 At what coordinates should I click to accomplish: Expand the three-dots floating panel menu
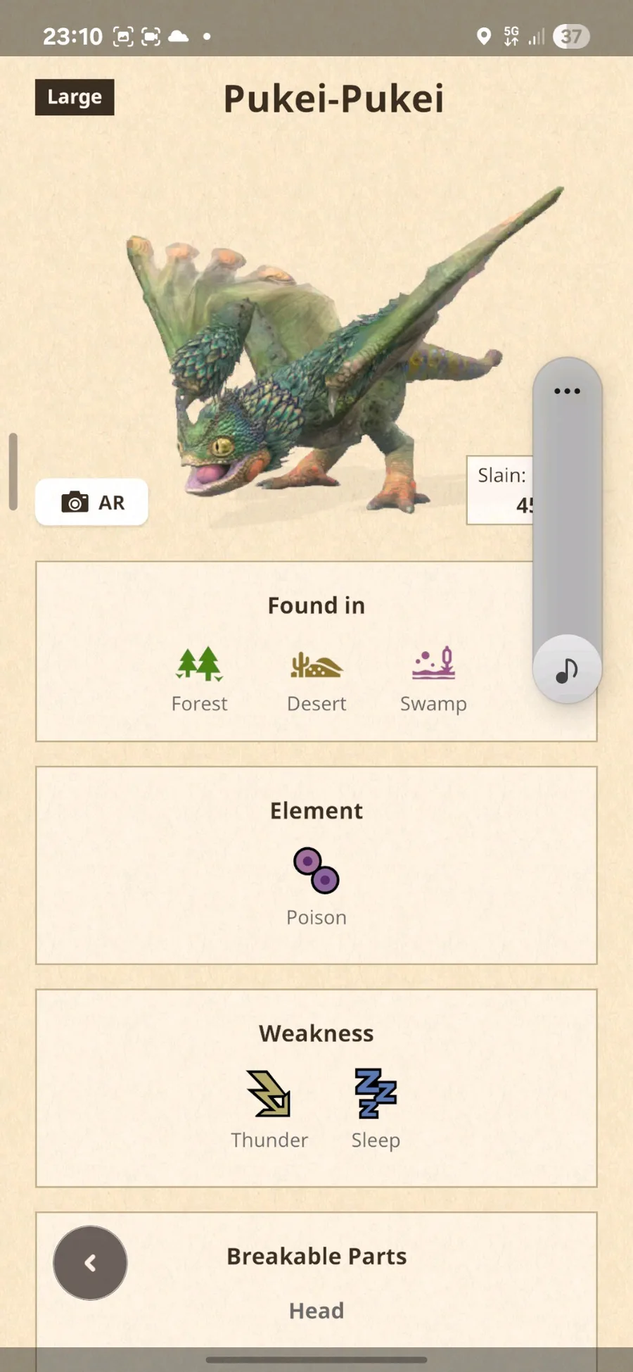coord(567,391)
